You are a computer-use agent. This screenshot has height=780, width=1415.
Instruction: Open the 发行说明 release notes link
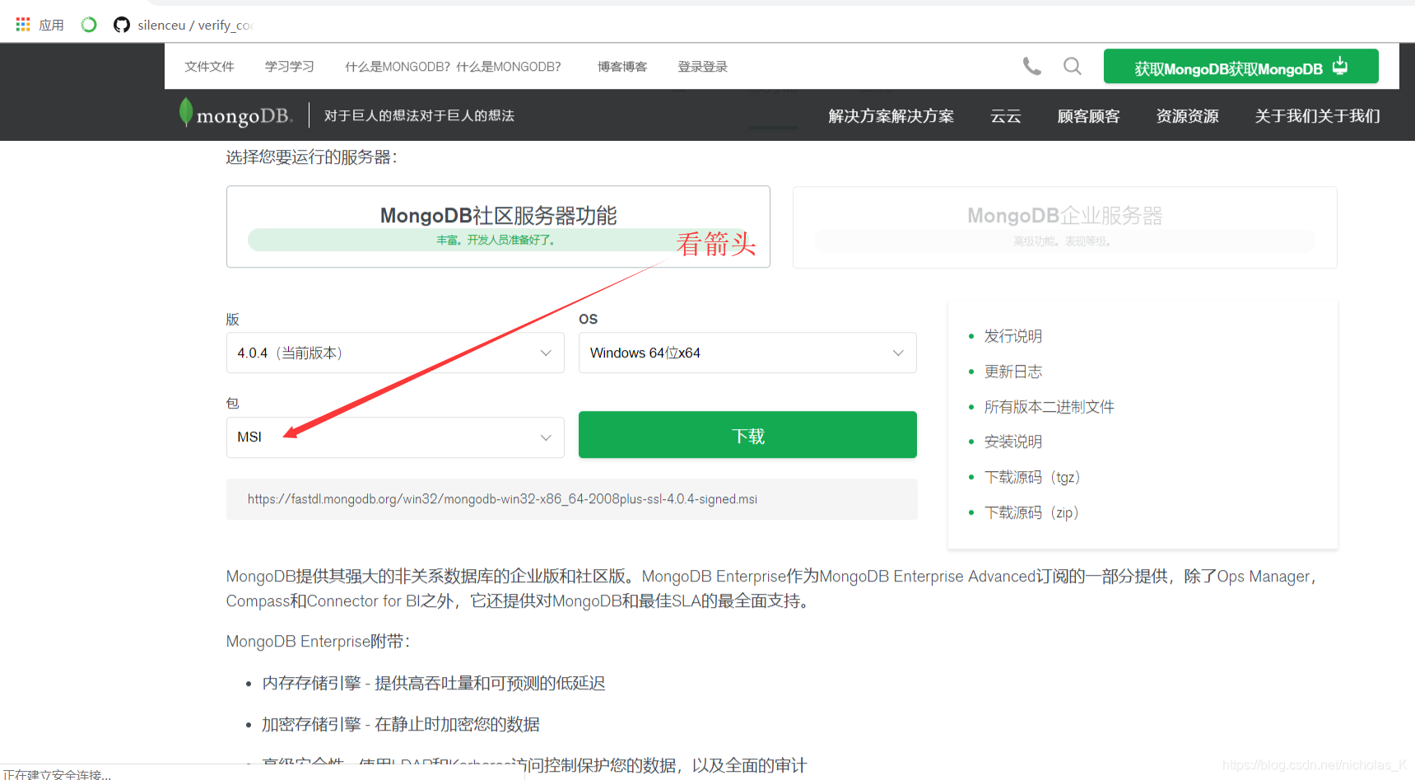pos(1013,336)
